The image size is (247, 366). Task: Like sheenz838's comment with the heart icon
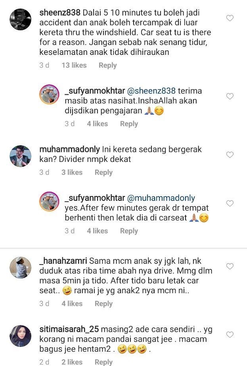point(230,18)
